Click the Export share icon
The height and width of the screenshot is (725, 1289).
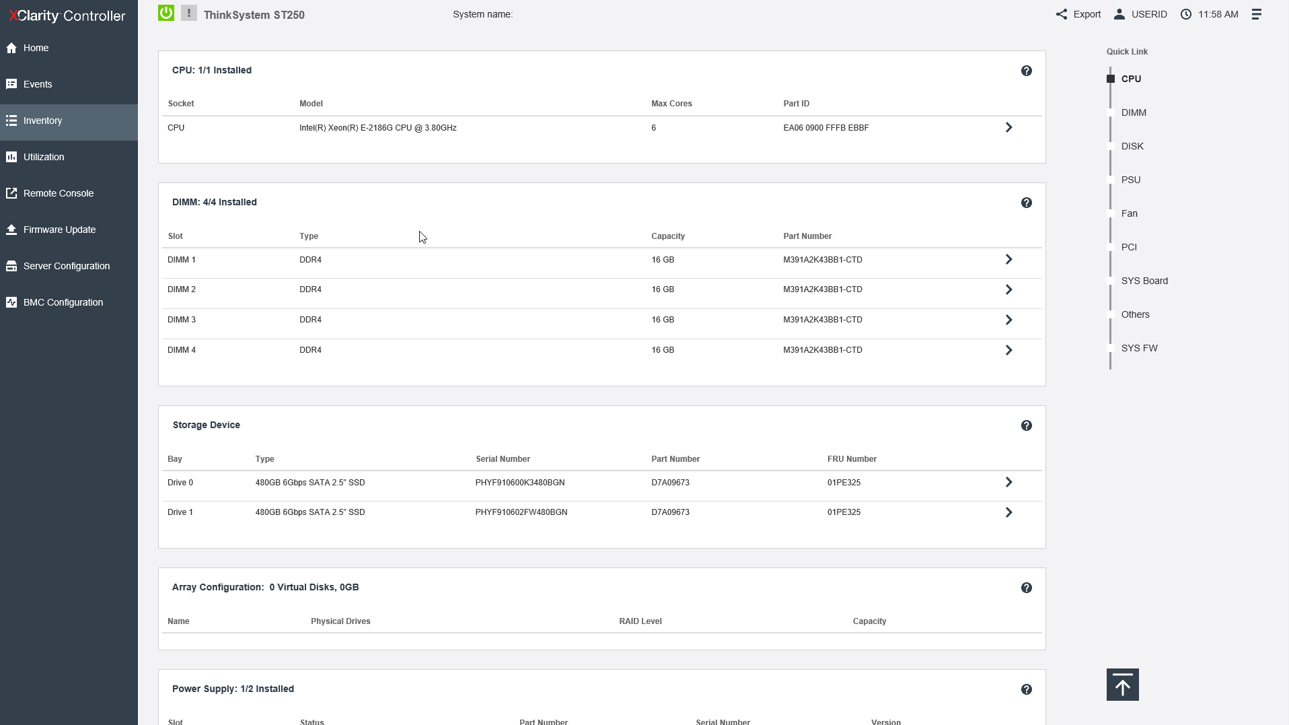click(1062, 14)
